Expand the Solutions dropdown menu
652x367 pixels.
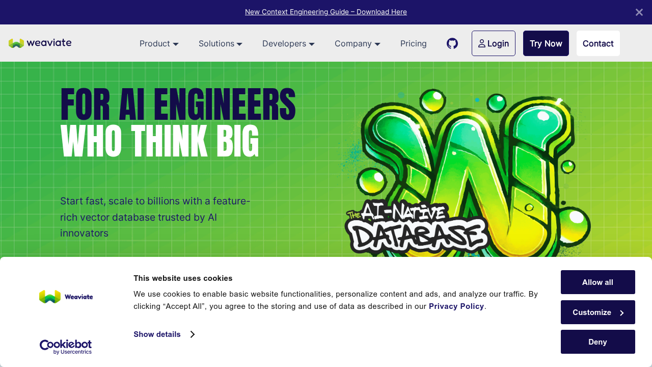(x=220, y=44)
